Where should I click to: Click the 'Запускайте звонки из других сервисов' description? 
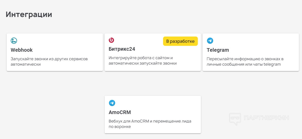pyautogui.click(x=49, y=59)
